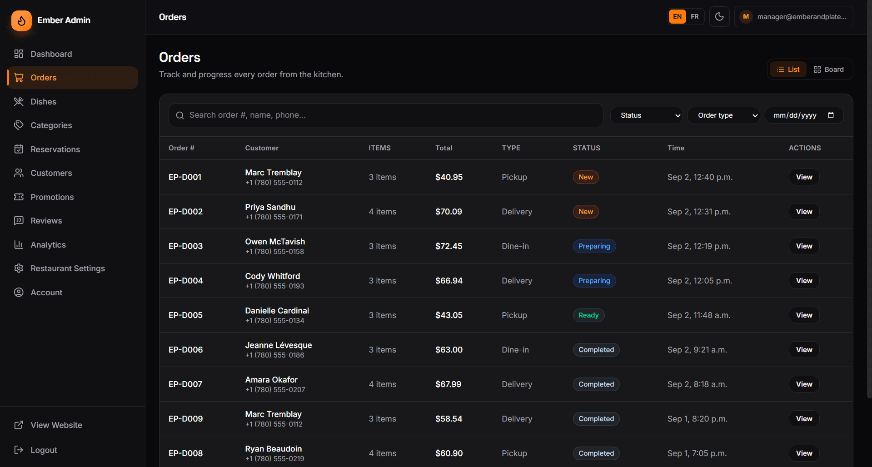
Task: Switch language to FR
Action: pyautogui.click(x=695, y=17)
